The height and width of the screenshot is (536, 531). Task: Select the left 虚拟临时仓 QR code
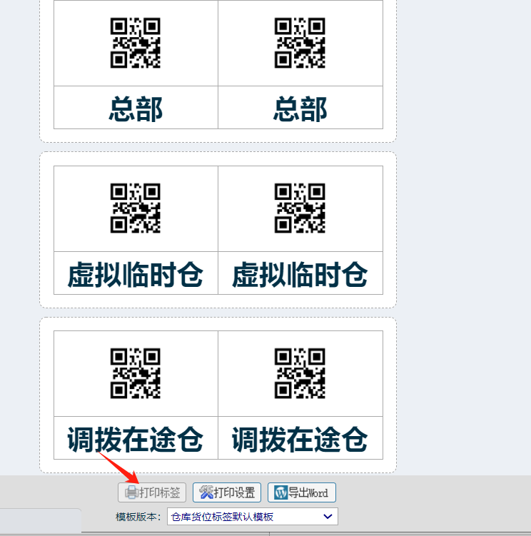(x=136, y=208)
